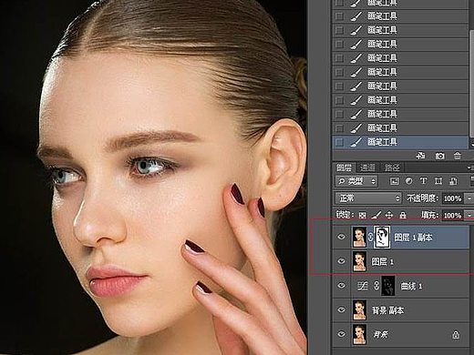
Task: Lock transparent pixels of the layer
Action: 362,215
